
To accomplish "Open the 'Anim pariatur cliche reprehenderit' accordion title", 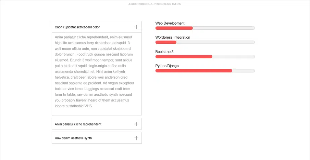I will 78,124.
